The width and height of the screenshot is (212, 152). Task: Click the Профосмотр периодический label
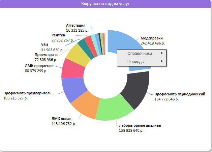(180, 94)
